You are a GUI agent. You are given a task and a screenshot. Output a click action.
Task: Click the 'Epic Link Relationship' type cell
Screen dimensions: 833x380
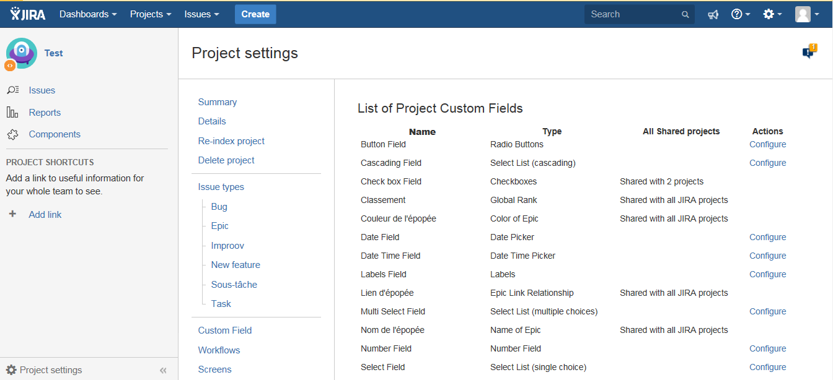532,293
